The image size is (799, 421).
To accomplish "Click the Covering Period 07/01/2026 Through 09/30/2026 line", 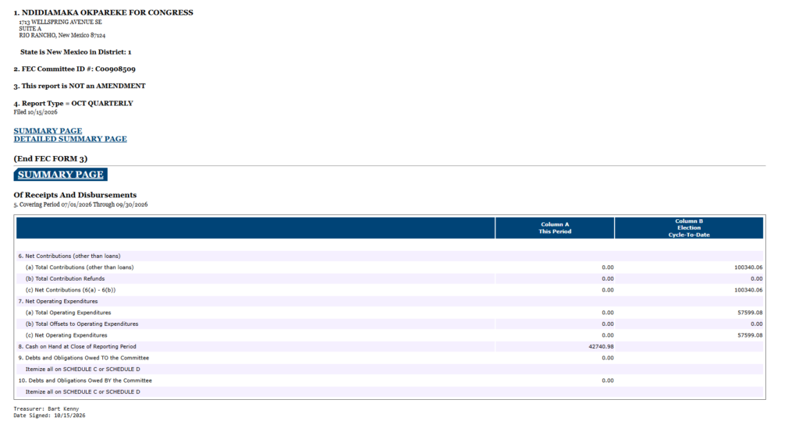I will click(x=80, y=204).
